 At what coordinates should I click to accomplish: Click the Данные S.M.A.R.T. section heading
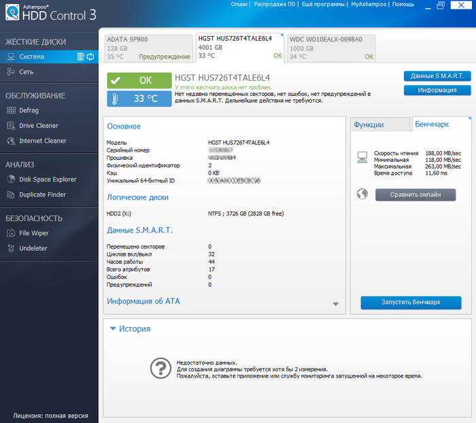pos(139,230)
